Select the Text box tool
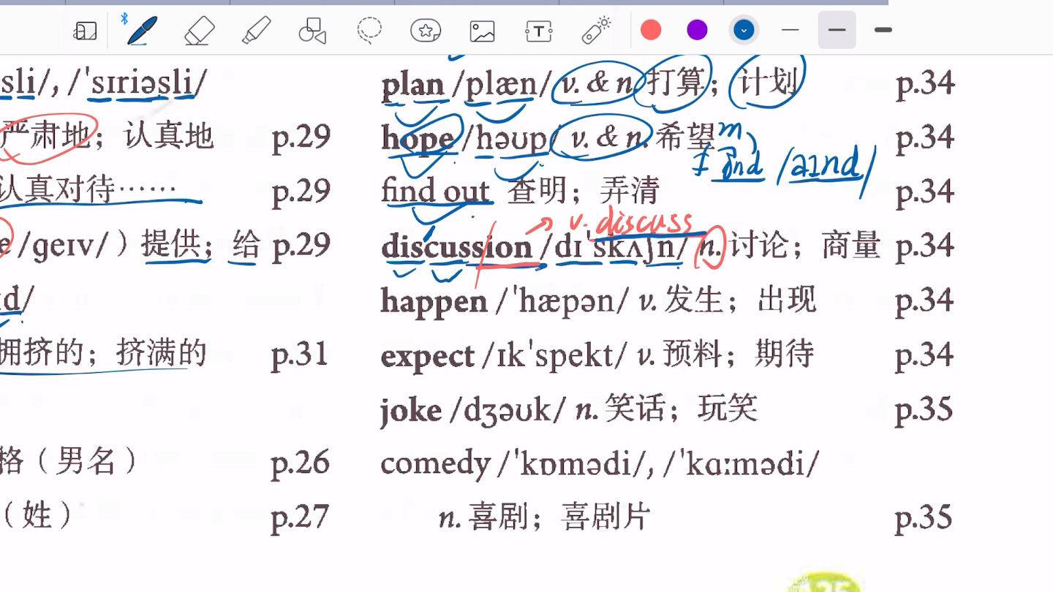 (x=539, y=31)
